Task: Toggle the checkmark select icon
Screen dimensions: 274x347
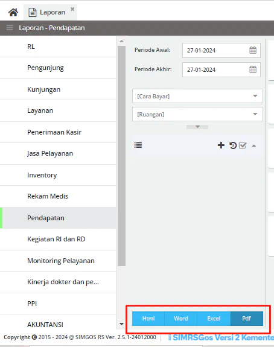Action: [x=243, y=145]
